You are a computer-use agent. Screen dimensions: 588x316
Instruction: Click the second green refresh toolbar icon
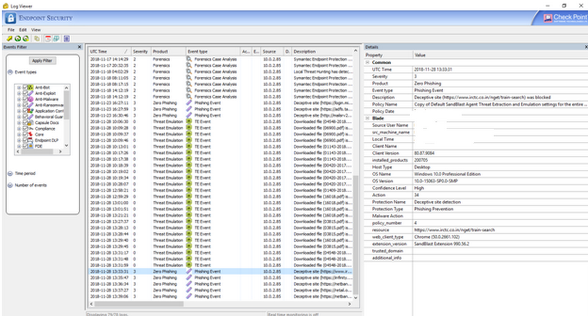pyautogui.click(x=25, y=38)
